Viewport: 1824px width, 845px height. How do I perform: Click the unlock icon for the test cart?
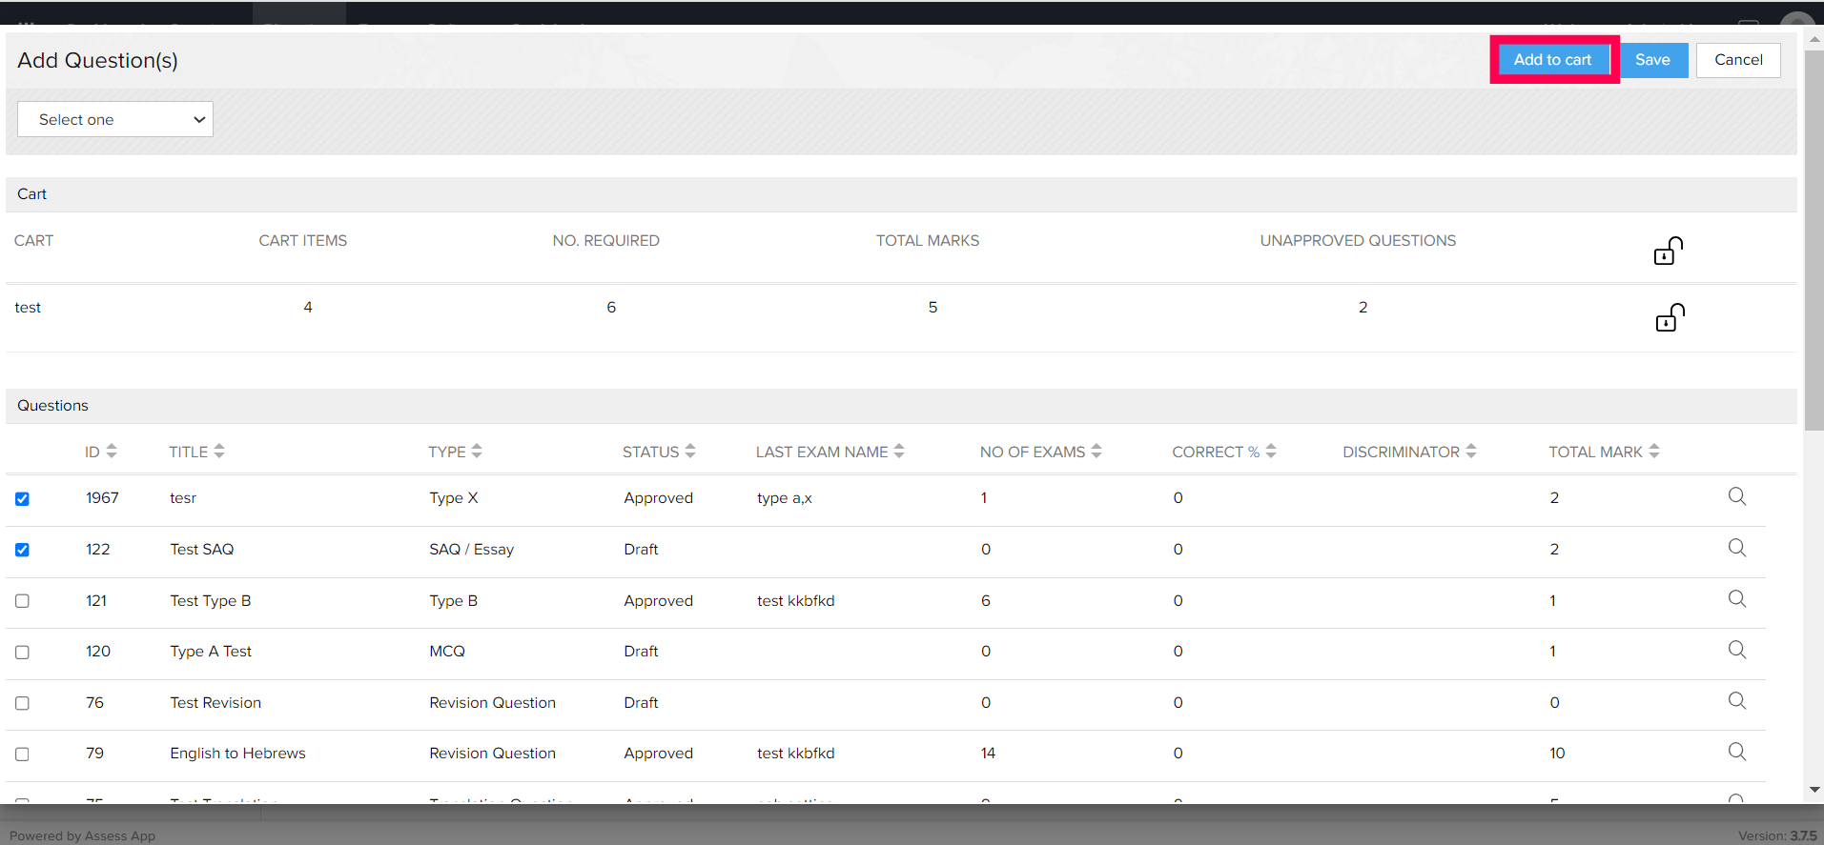(x=1670, y=317)
